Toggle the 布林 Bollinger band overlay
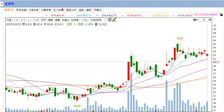This screenshot has height=112, width=224. (x=43, y=20)
